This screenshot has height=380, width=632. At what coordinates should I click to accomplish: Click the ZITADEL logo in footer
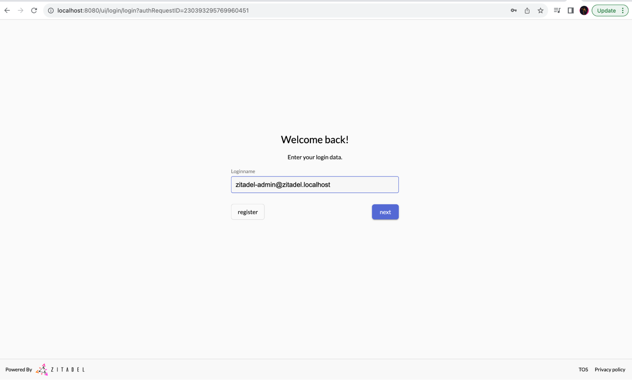pos(60,369)
